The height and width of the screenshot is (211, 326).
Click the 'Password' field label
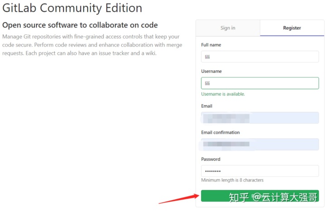coord(211,159)
